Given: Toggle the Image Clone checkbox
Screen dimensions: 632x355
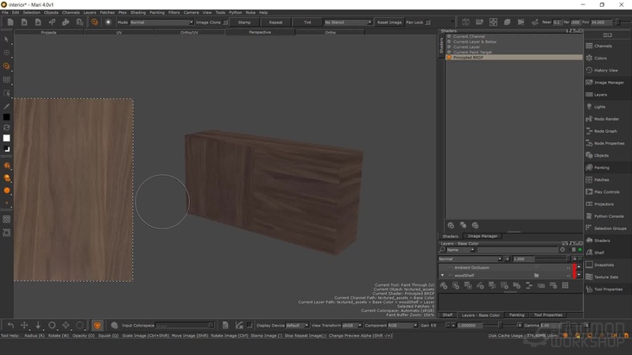Looking at the screenshot, I should [x=225, y=22].
